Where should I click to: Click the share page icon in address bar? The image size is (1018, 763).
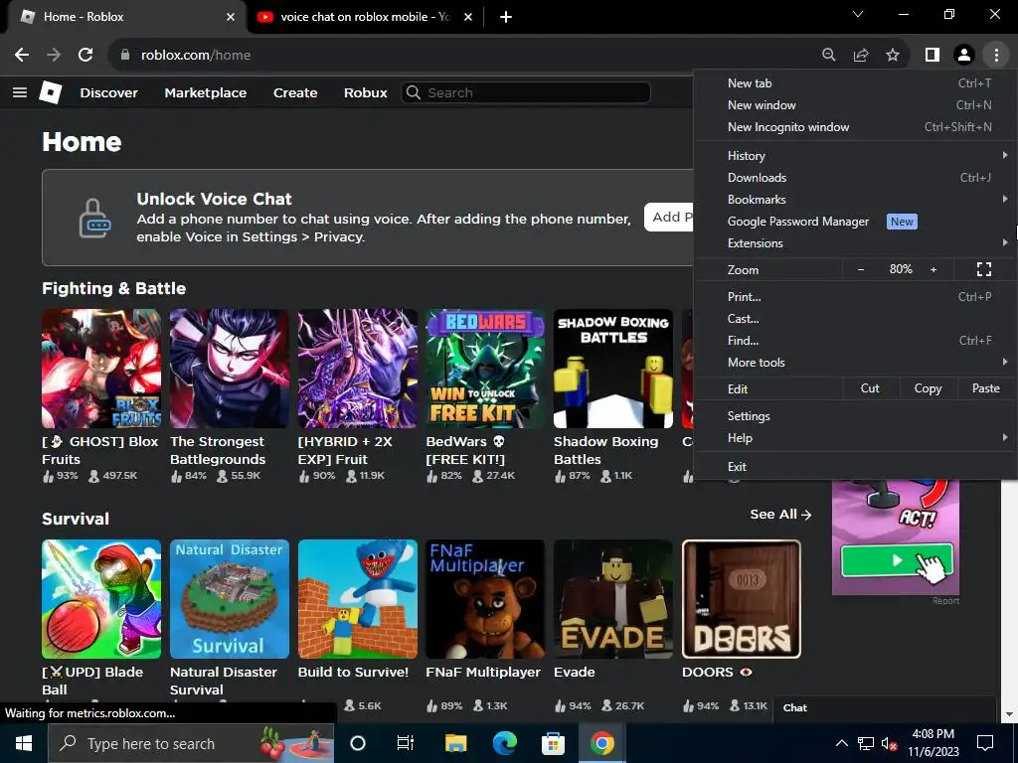point(861,56)
